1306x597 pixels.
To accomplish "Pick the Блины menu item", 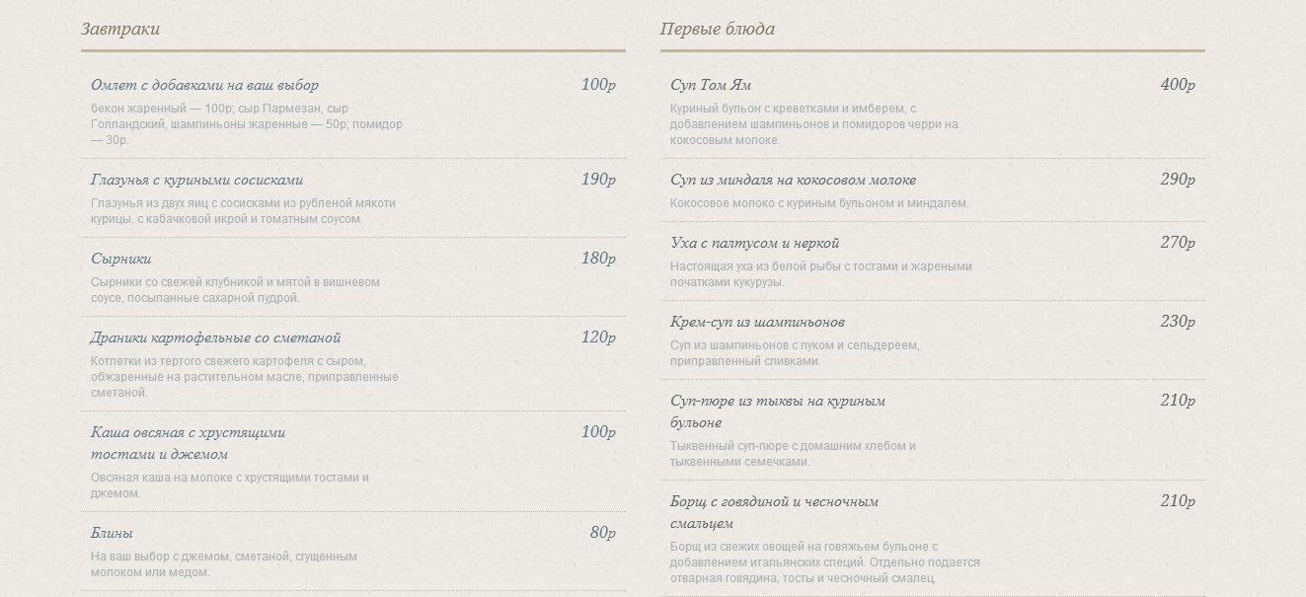I will tap(112, 534).
